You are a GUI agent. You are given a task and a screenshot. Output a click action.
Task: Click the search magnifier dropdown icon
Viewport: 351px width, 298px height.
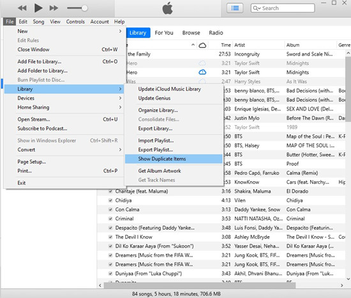(257, 8)
